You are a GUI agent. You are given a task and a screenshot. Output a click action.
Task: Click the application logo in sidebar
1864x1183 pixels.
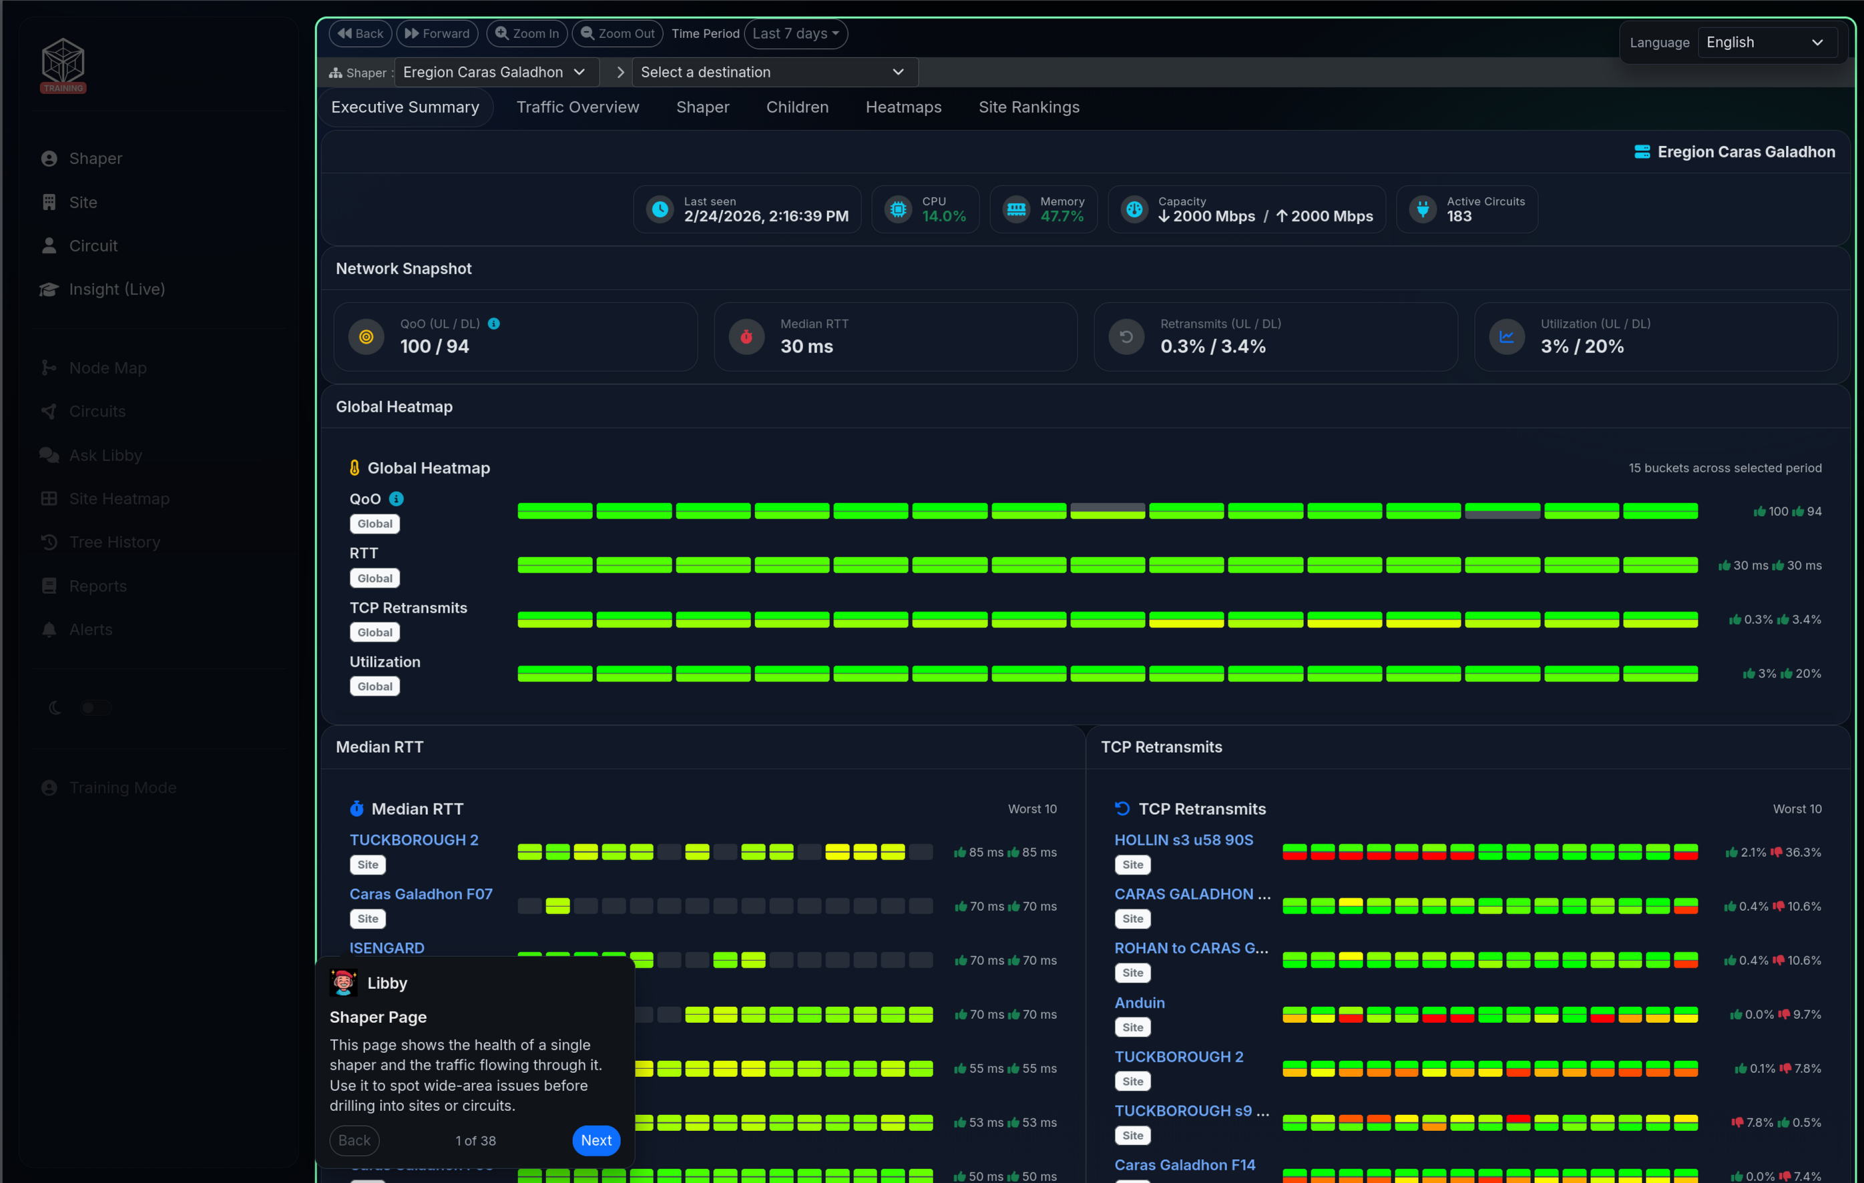63,65
